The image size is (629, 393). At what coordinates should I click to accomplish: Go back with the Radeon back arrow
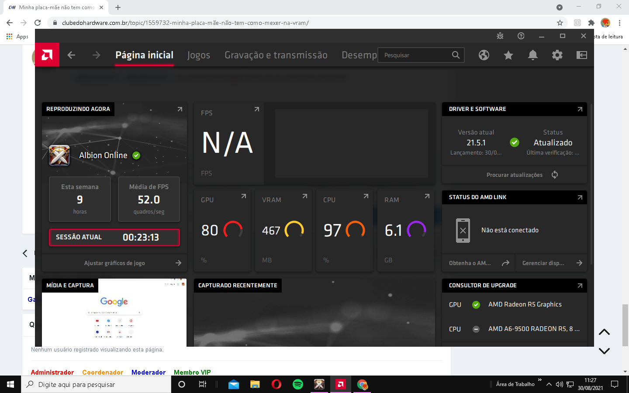(71, 55)
